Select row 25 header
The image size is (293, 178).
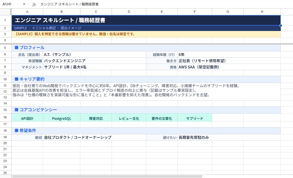[x=5, y=173]
